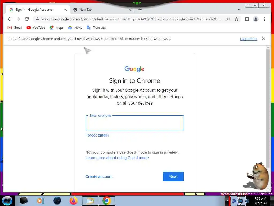Viewport: 274px width, 206px height.
Task: Click the address bar URL
Action: click(x=131, y=19)
